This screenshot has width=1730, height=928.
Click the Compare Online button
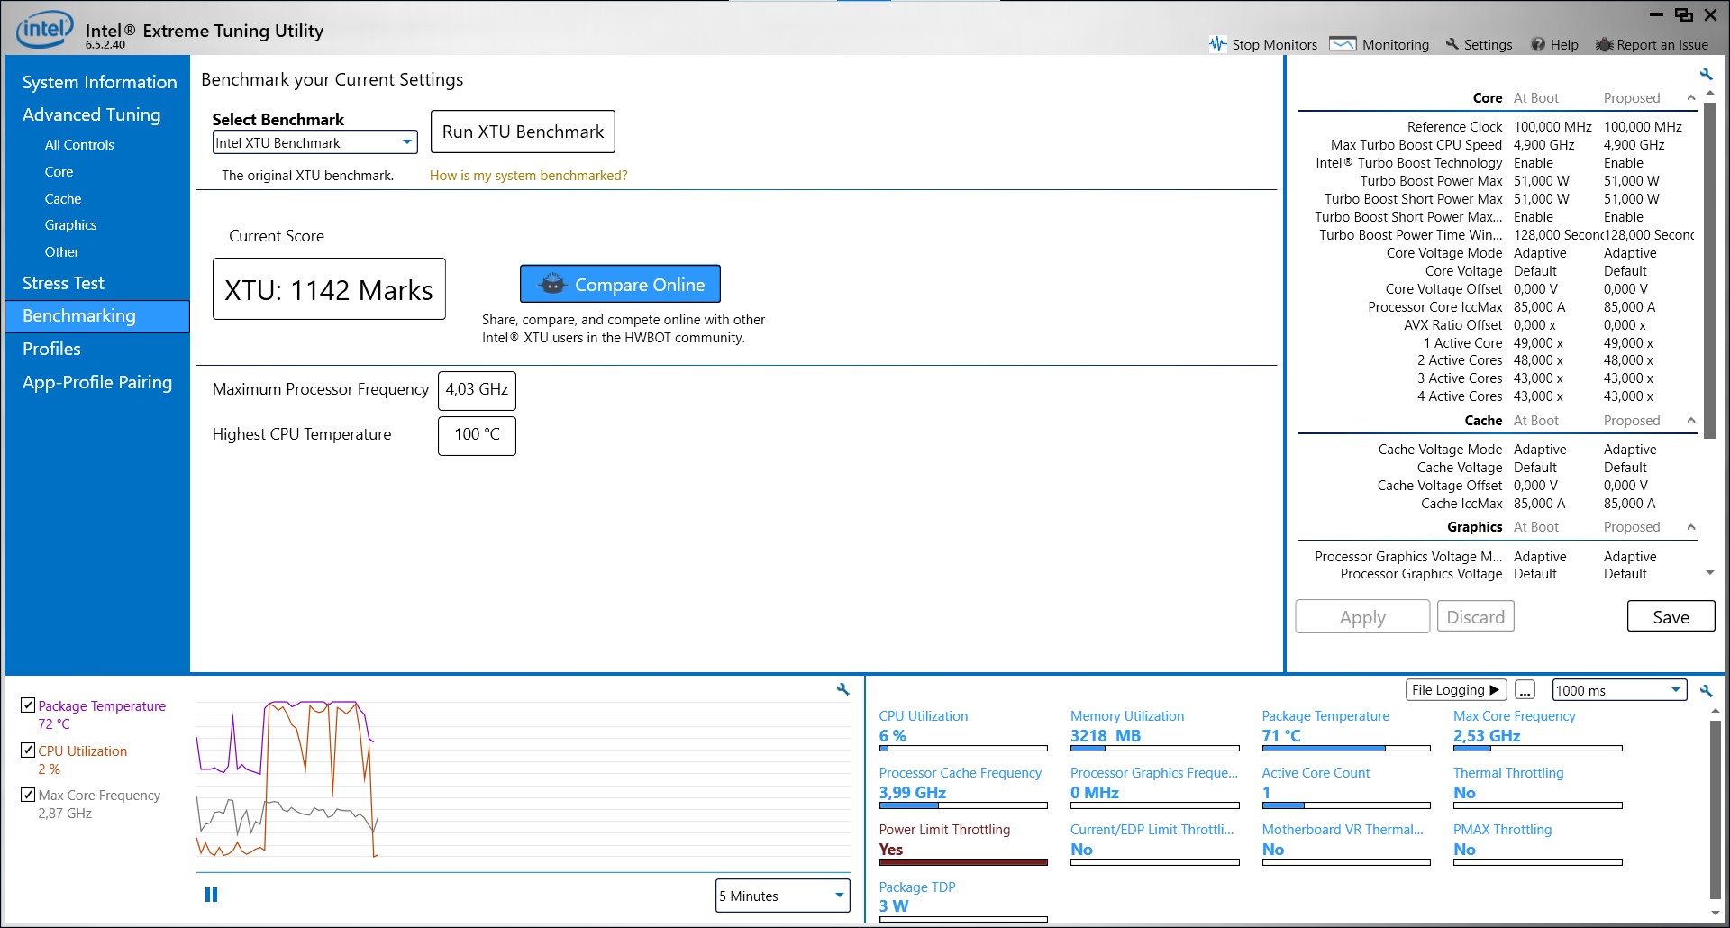(x=620, y=284)
